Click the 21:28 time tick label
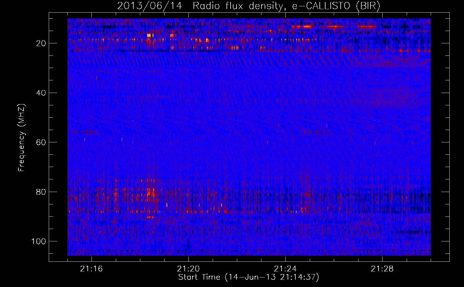Screen dimensions: 464x287 click(x=382, y=269)
